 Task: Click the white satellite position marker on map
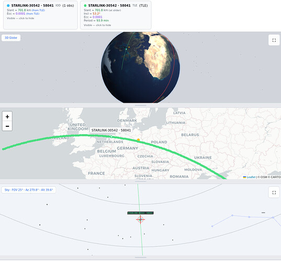(x=111, y=137)
